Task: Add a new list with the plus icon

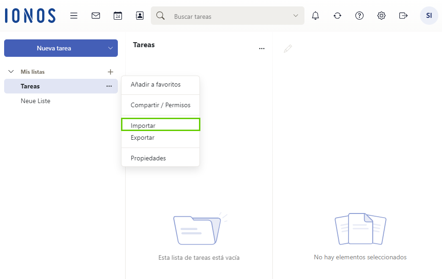Action: tap(110, 72)
